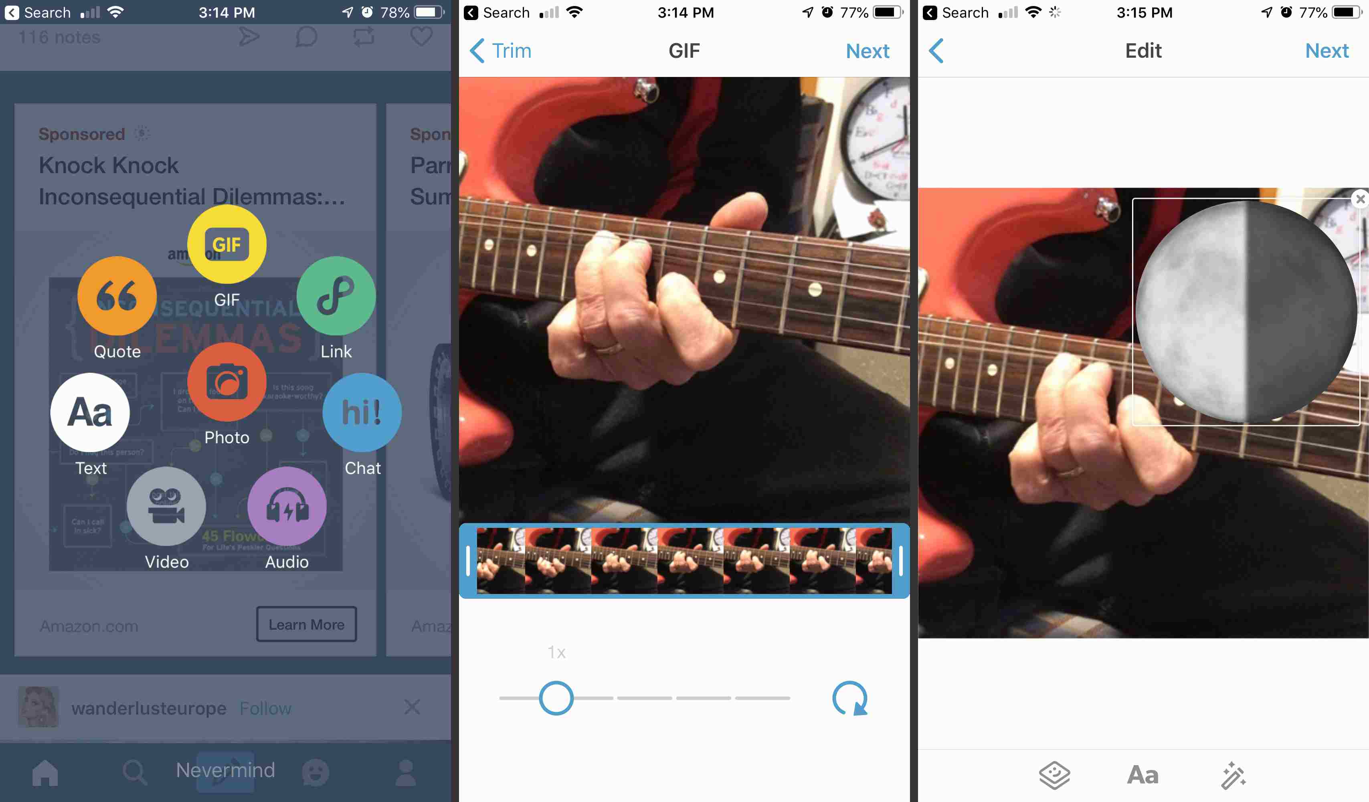Drag the GIF speed playback slider
The width and height of the screenshot is (1369, 802).
(556, 698)
